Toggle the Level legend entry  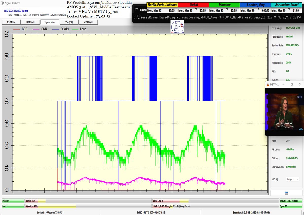pos(80,29)
